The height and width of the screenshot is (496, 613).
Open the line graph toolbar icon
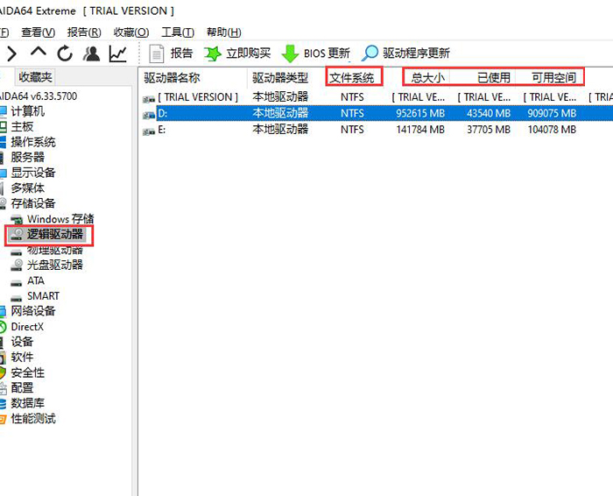[x=117, y=53]
